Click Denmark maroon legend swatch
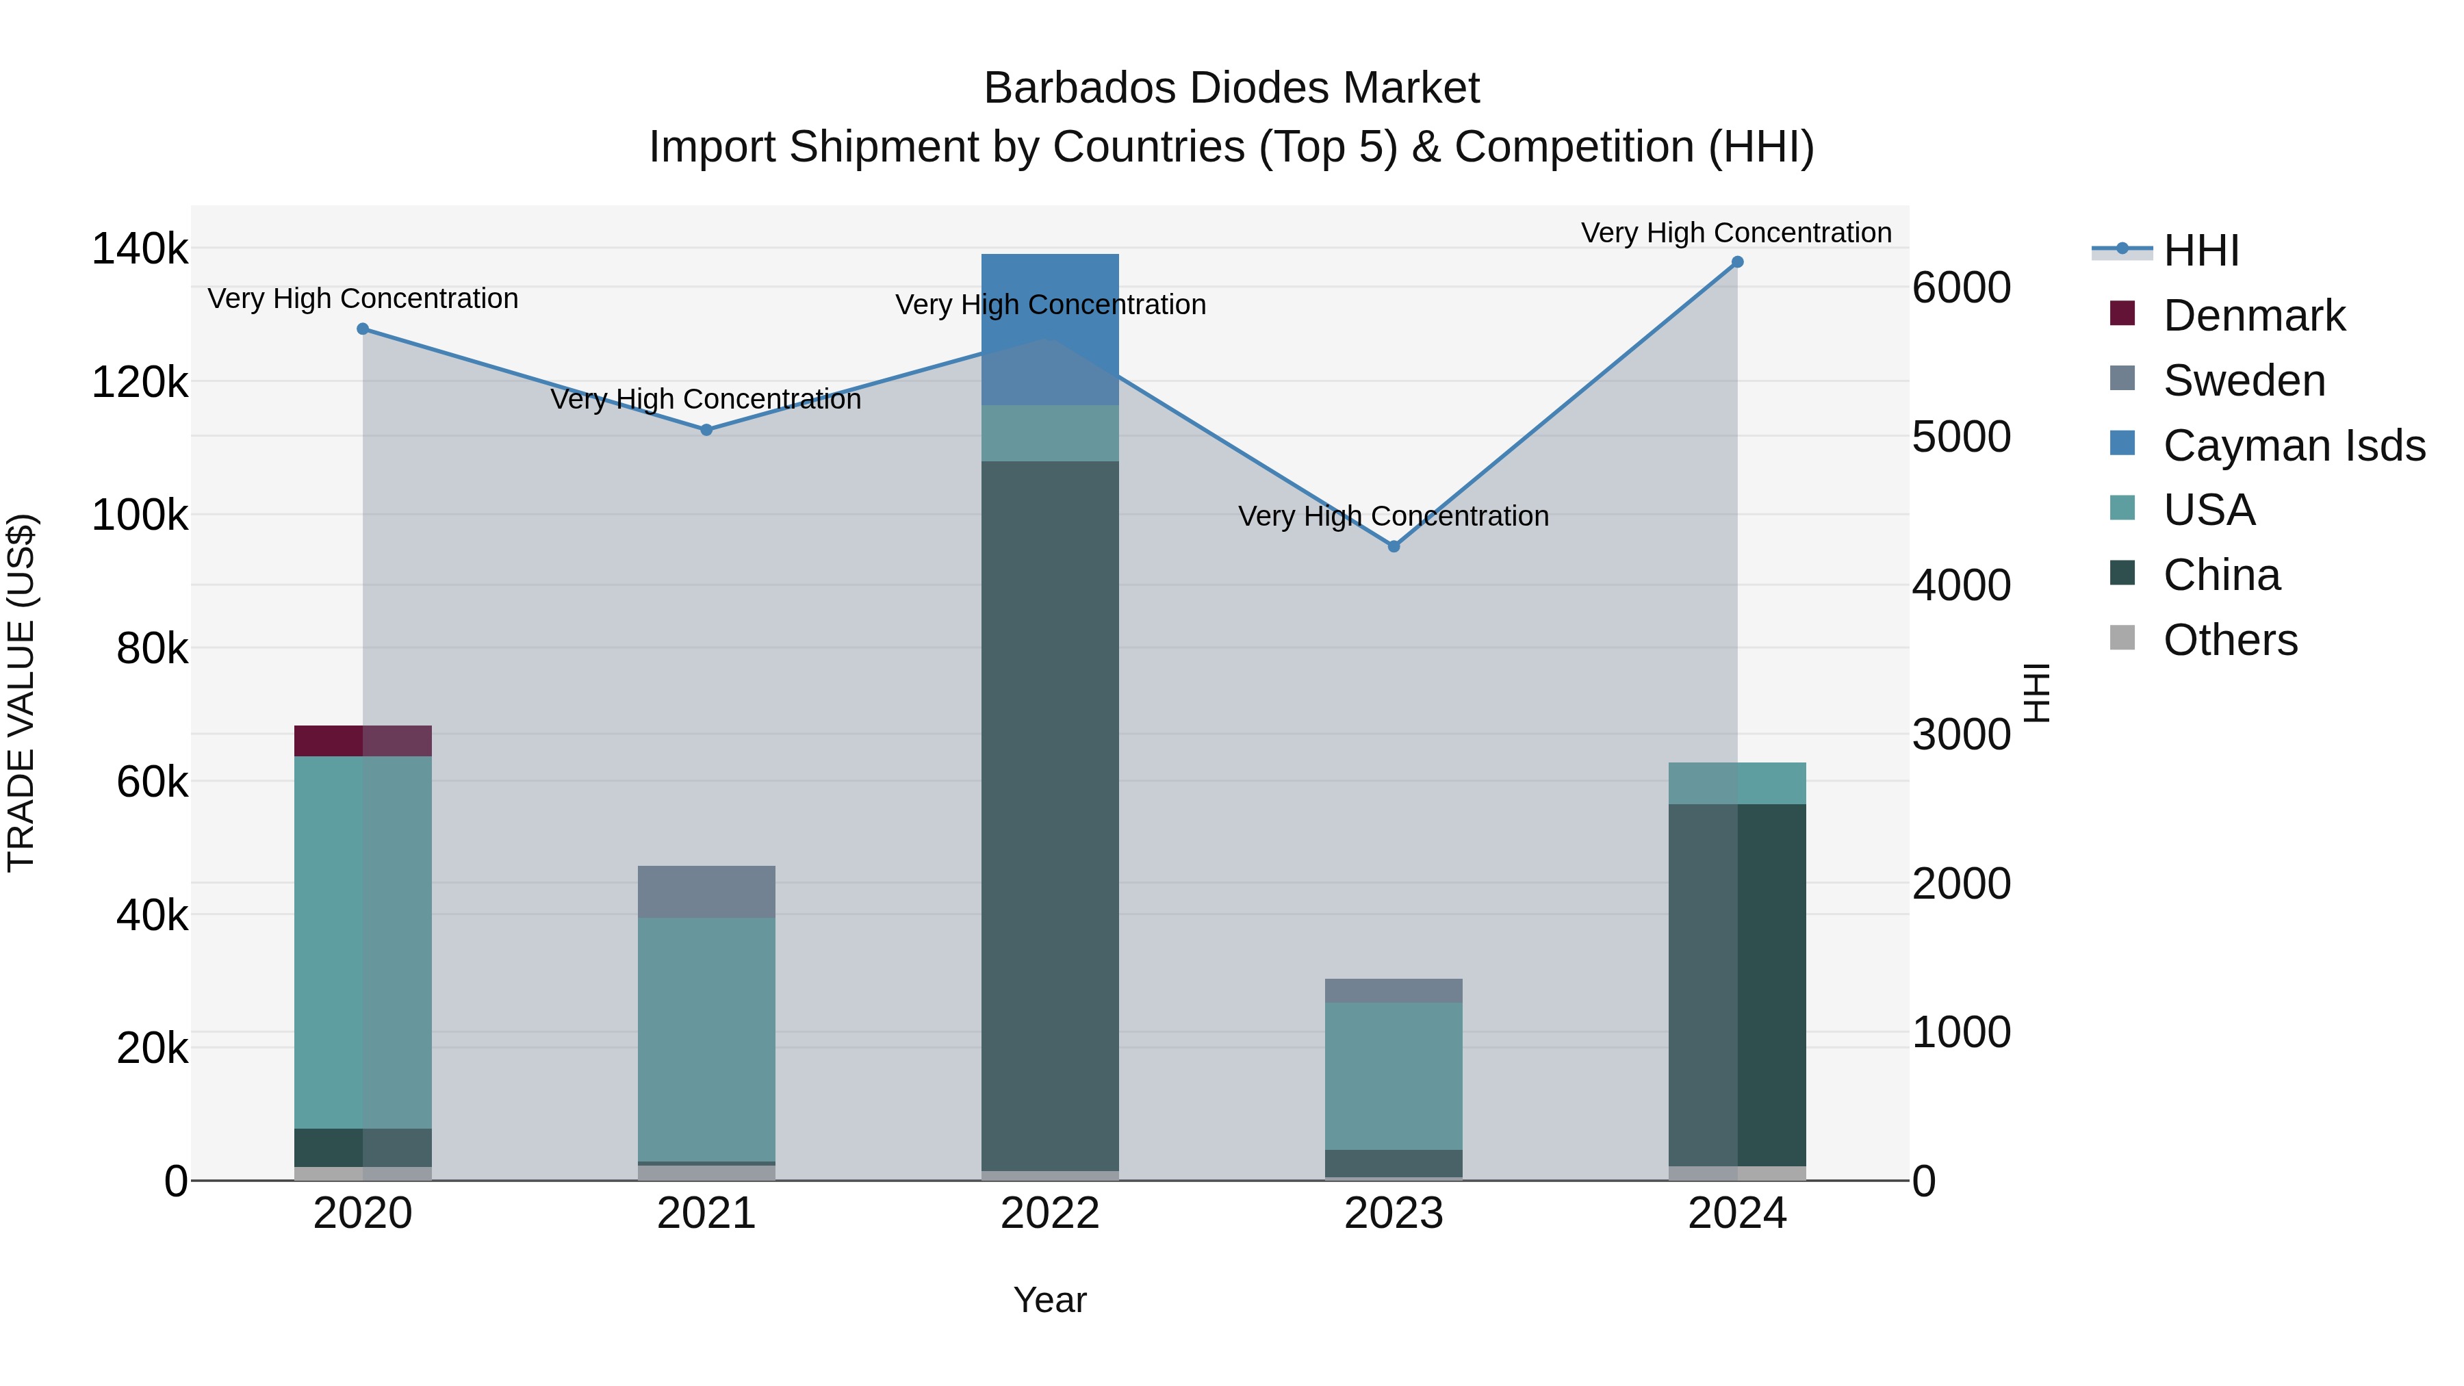Viewport: 2464px width, 1386px height. pos(2122,313)
